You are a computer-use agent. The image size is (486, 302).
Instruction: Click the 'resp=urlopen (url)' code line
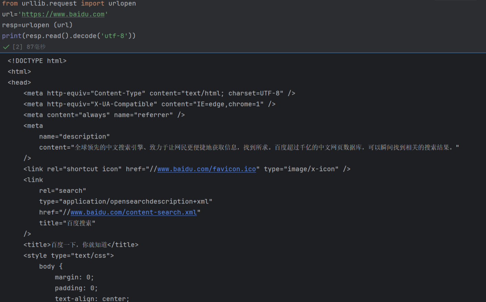[x=37, y=25]
